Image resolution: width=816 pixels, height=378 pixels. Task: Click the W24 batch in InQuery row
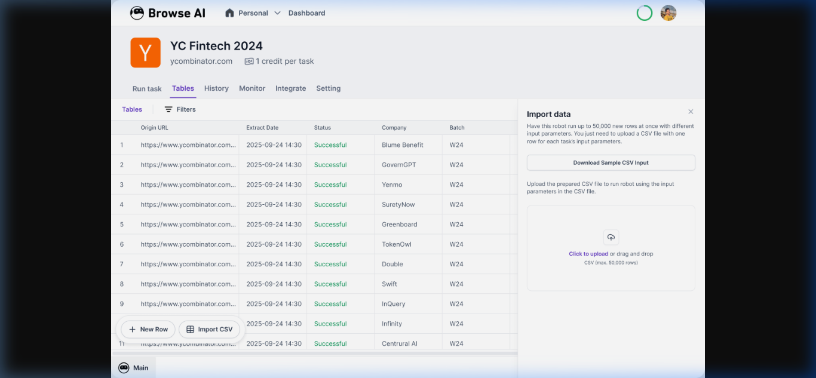click(x=456, y=304)
